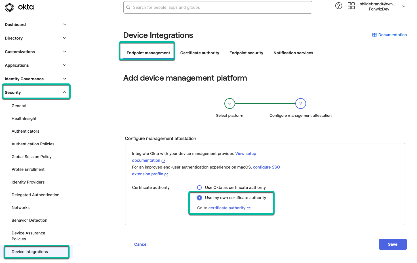This screenshot has width=417, height=263.
Task: Click the people and apps search field
Action: [218, 7]
